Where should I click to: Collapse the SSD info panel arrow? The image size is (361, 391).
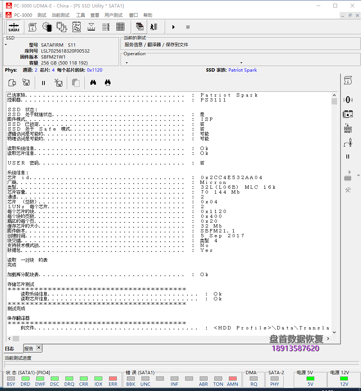pyautogui.click(x=6, y=45)
